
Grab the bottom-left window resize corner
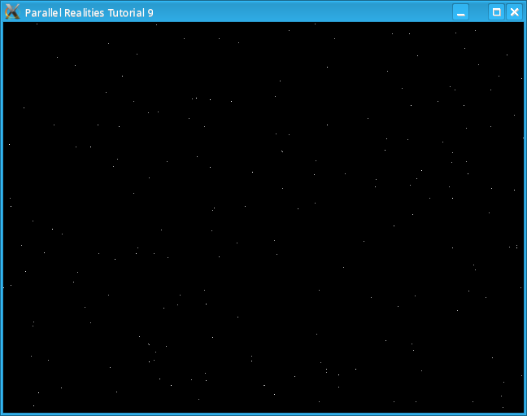2,414
